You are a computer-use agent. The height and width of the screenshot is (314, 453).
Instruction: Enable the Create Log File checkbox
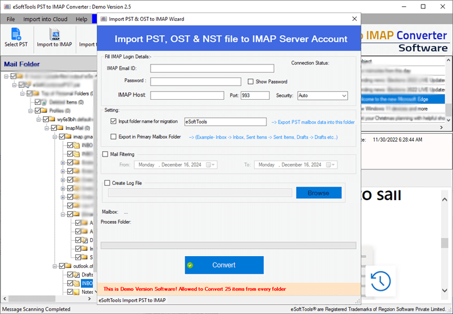pyautogui.click(x=107, y=183)
